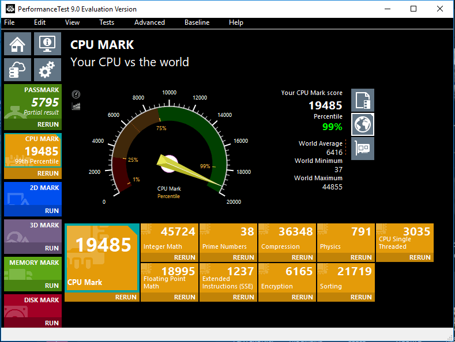Open the Baseline menu

pyautogui.click(x=197, y=22)
